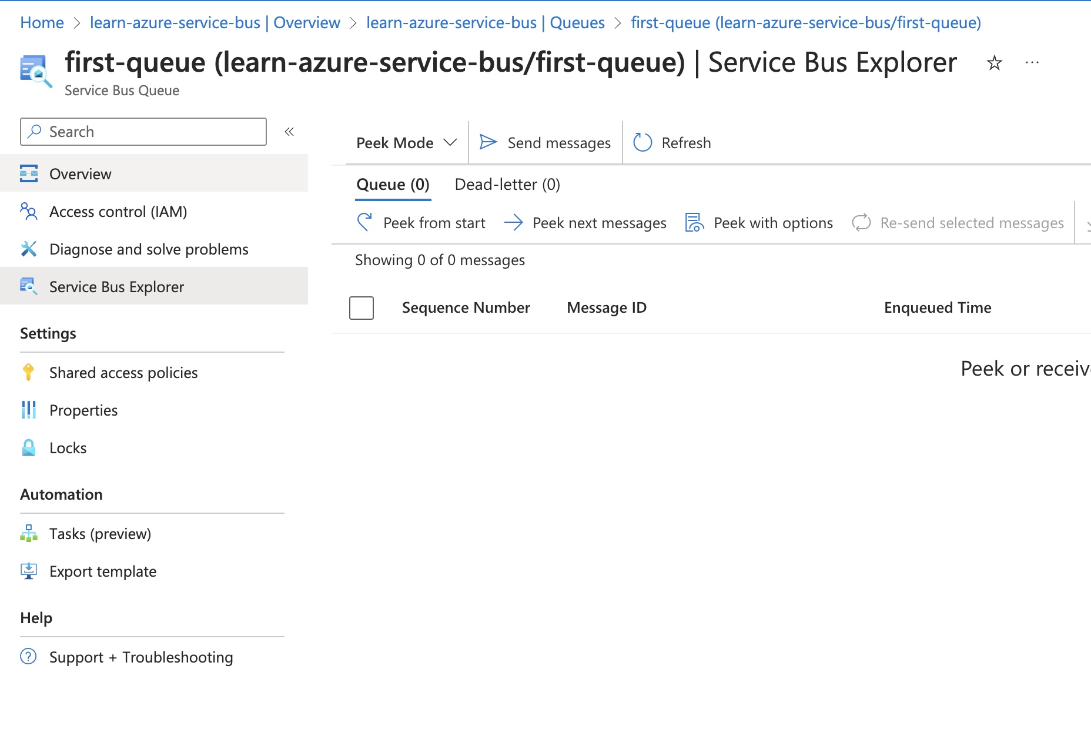The width and height of the screenshot is (1091, 756).
Task: Click Re-send selected messages button
Action: pos(958,223)
